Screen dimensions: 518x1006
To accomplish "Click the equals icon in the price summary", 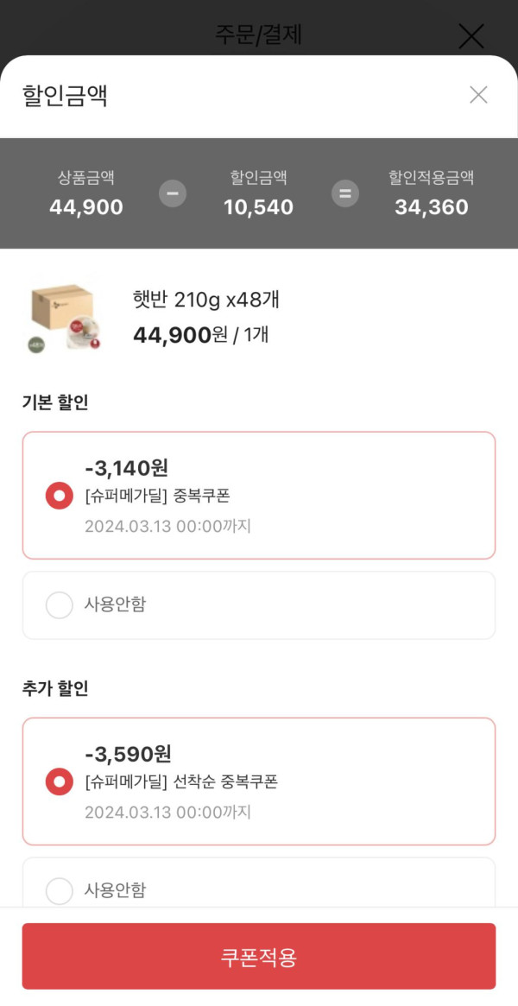I will [x=345, y=193].
